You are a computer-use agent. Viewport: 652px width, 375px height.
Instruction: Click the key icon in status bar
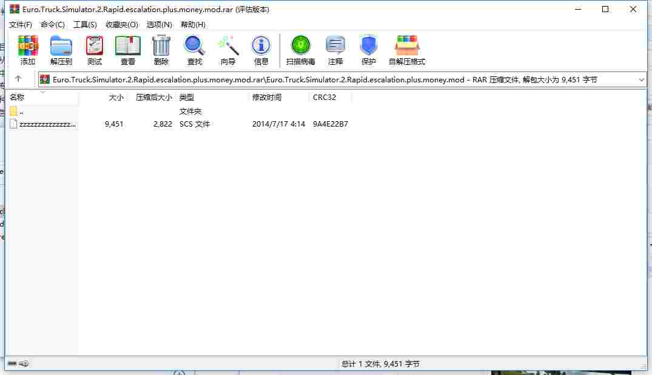(x=24, y=363)
